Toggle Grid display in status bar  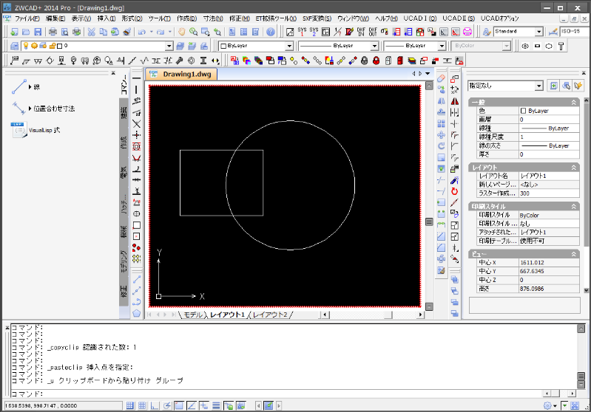pyautogui.click(x=142, y=405)
